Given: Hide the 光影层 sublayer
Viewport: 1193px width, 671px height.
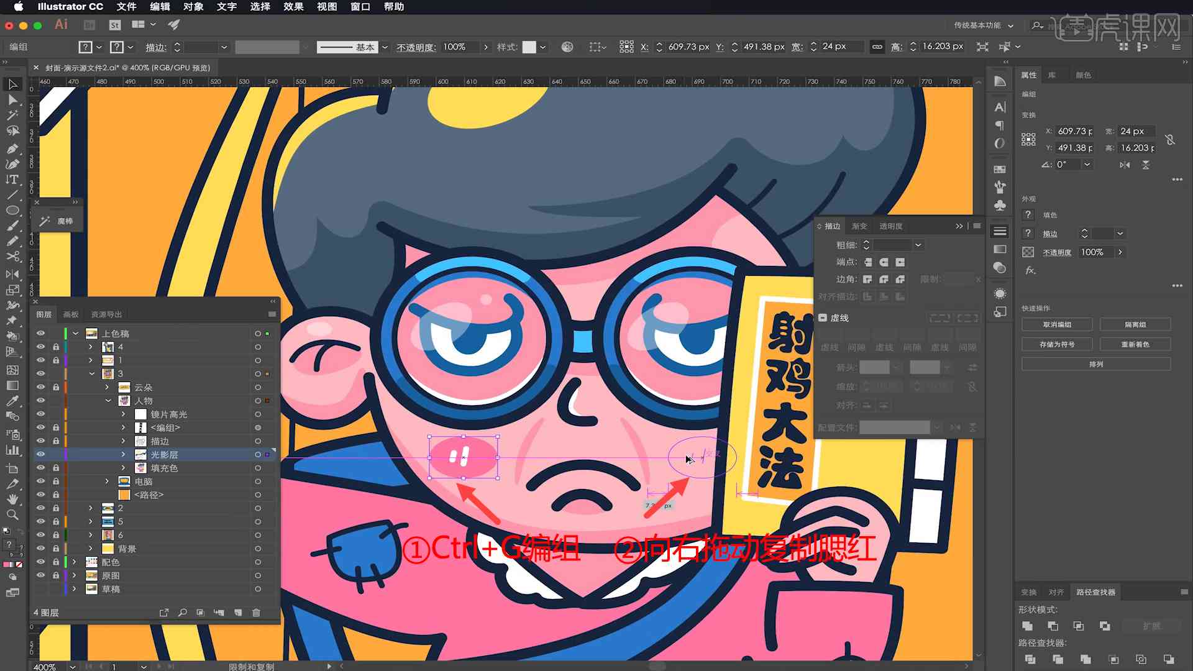Looking at the screenshot, I should [x=41, y=454].
